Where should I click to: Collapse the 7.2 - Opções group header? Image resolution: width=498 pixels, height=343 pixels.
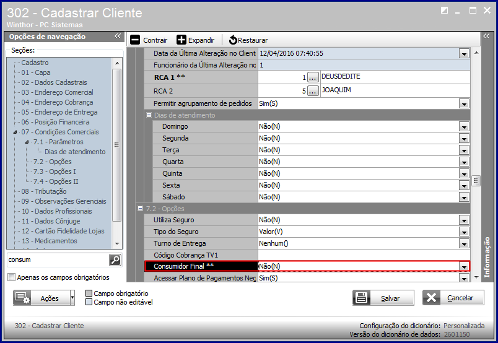[141, 209]
